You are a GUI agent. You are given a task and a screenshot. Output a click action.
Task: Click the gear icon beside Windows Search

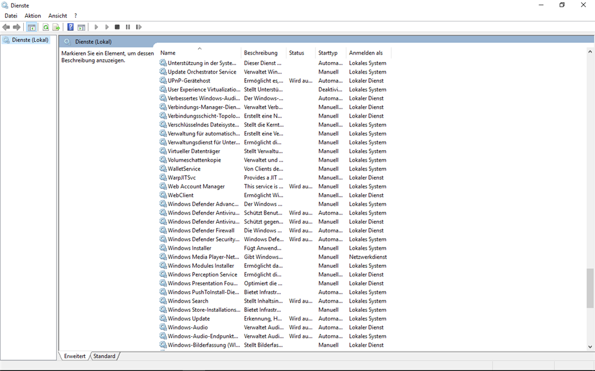[x=163, y=301]
